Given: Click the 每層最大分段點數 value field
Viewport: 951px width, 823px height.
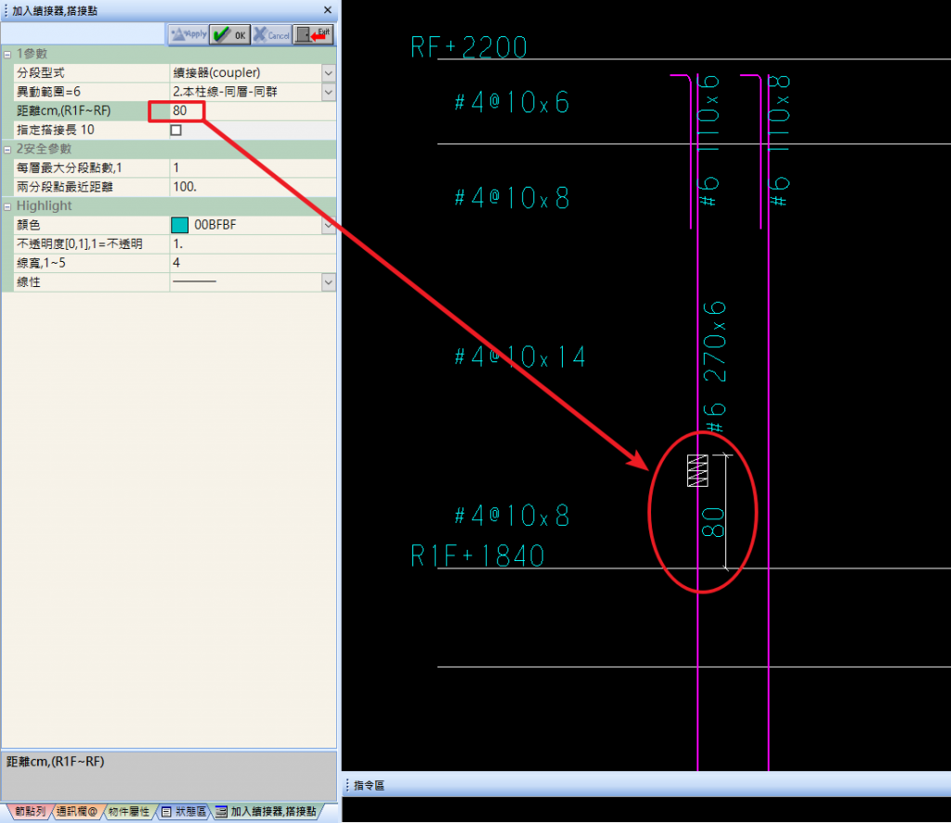Looking at the screenshot, I should click(253, 168).
